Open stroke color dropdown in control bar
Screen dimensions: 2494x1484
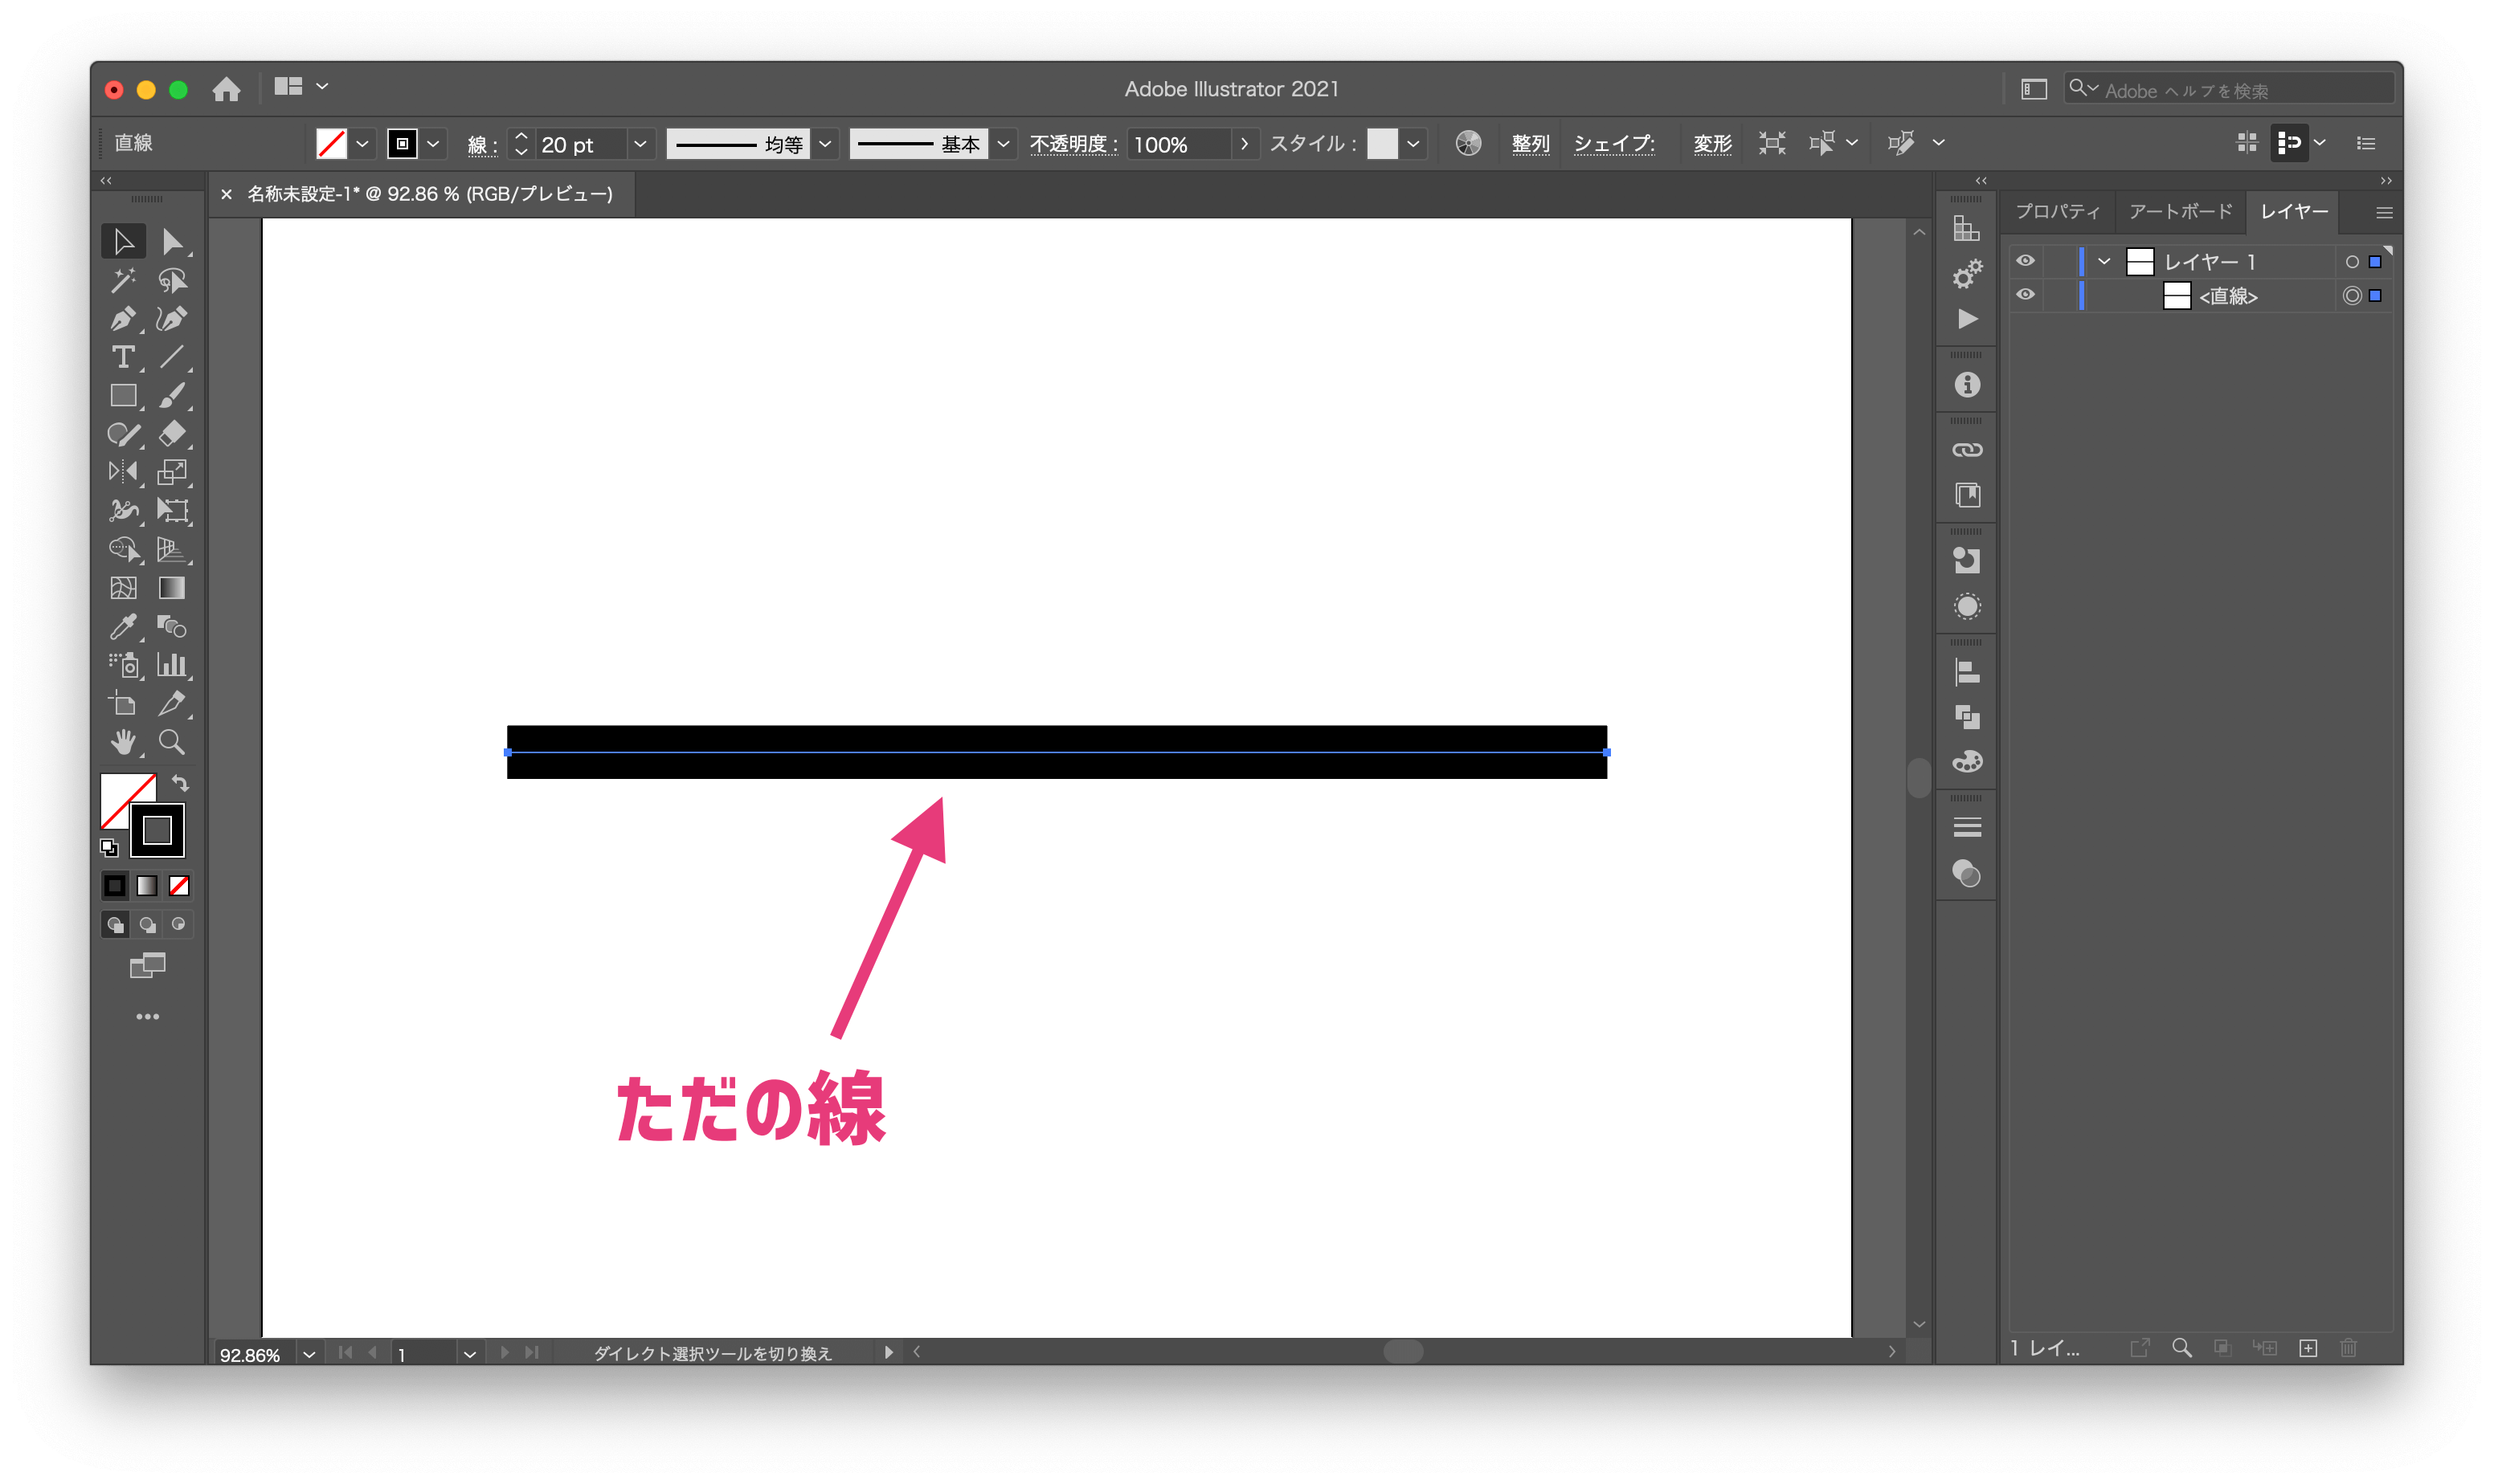tap(433, 144)
